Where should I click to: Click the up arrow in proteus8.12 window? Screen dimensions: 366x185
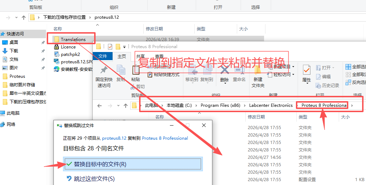(24, 17)
